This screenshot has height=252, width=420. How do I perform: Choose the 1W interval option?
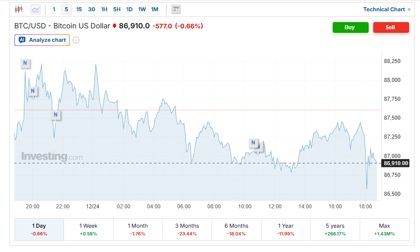[142, 9]
